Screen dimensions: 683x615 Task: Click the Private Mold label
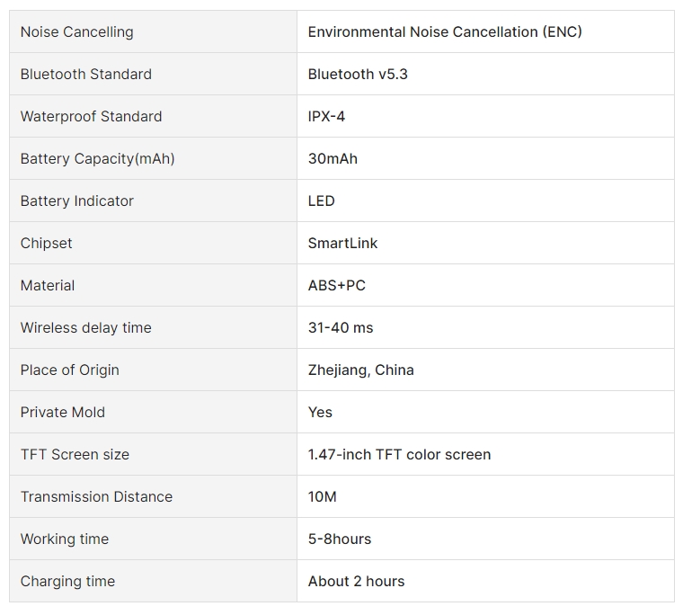point(63,413)
